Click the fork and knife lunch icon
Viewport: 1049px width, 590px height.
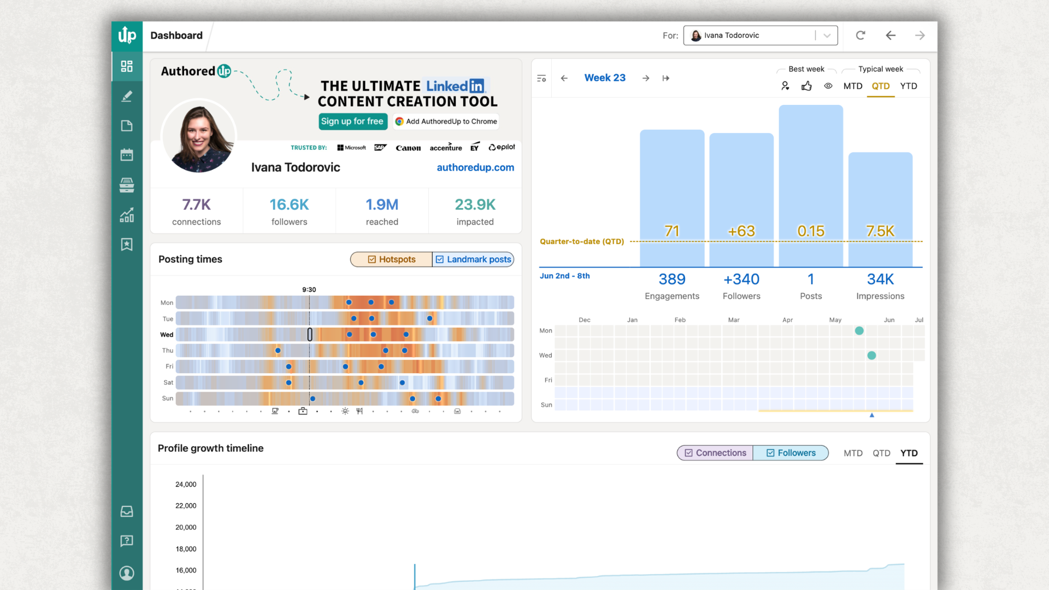360,411
